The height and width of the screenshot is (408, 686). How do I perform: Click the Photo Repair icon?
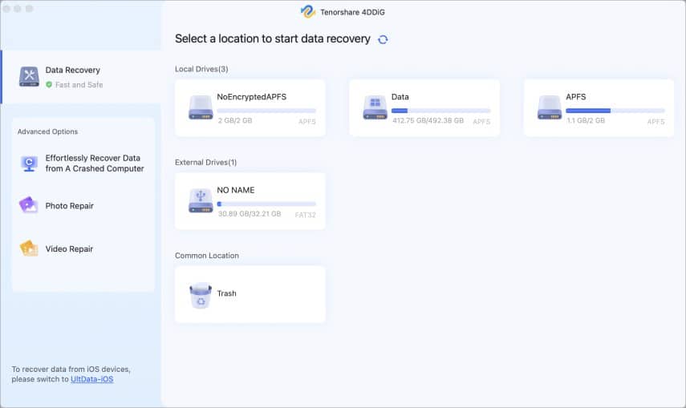pyautogui.click(x=28, y=204)
